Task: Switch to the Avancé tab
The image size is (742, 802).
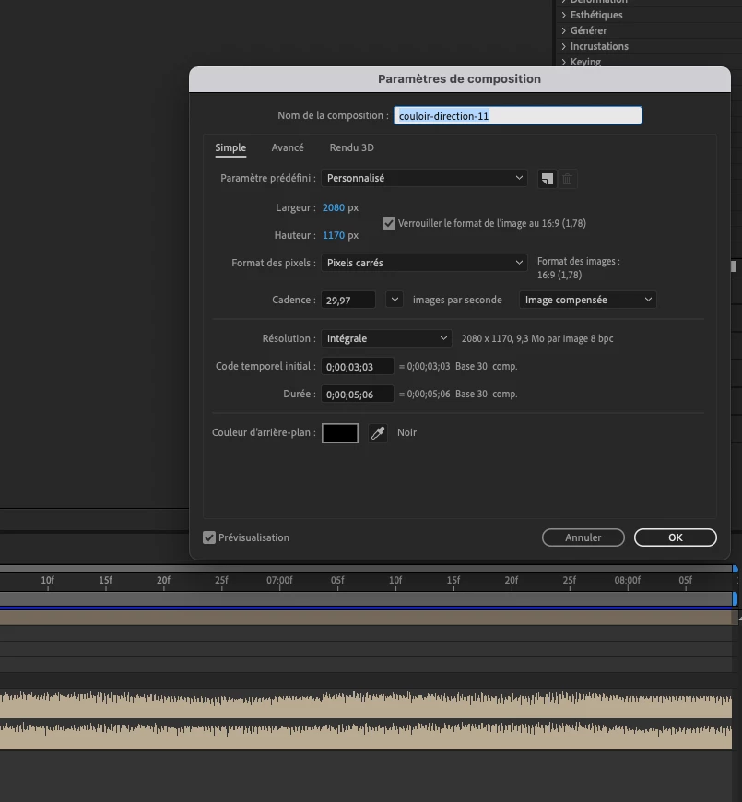Action: pyautogui.click(x=288, y=147)
